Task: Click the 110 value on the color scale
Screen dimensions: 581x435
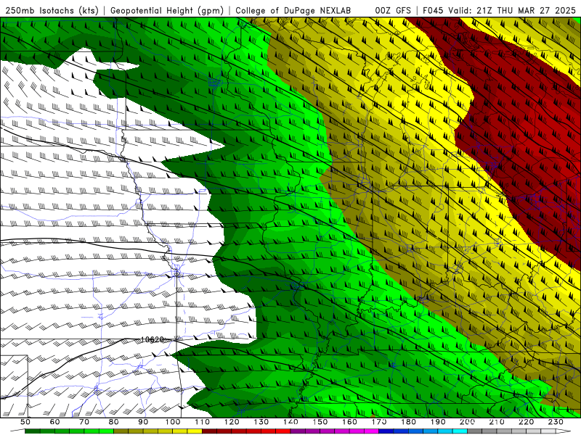Action: click(203, 422)
